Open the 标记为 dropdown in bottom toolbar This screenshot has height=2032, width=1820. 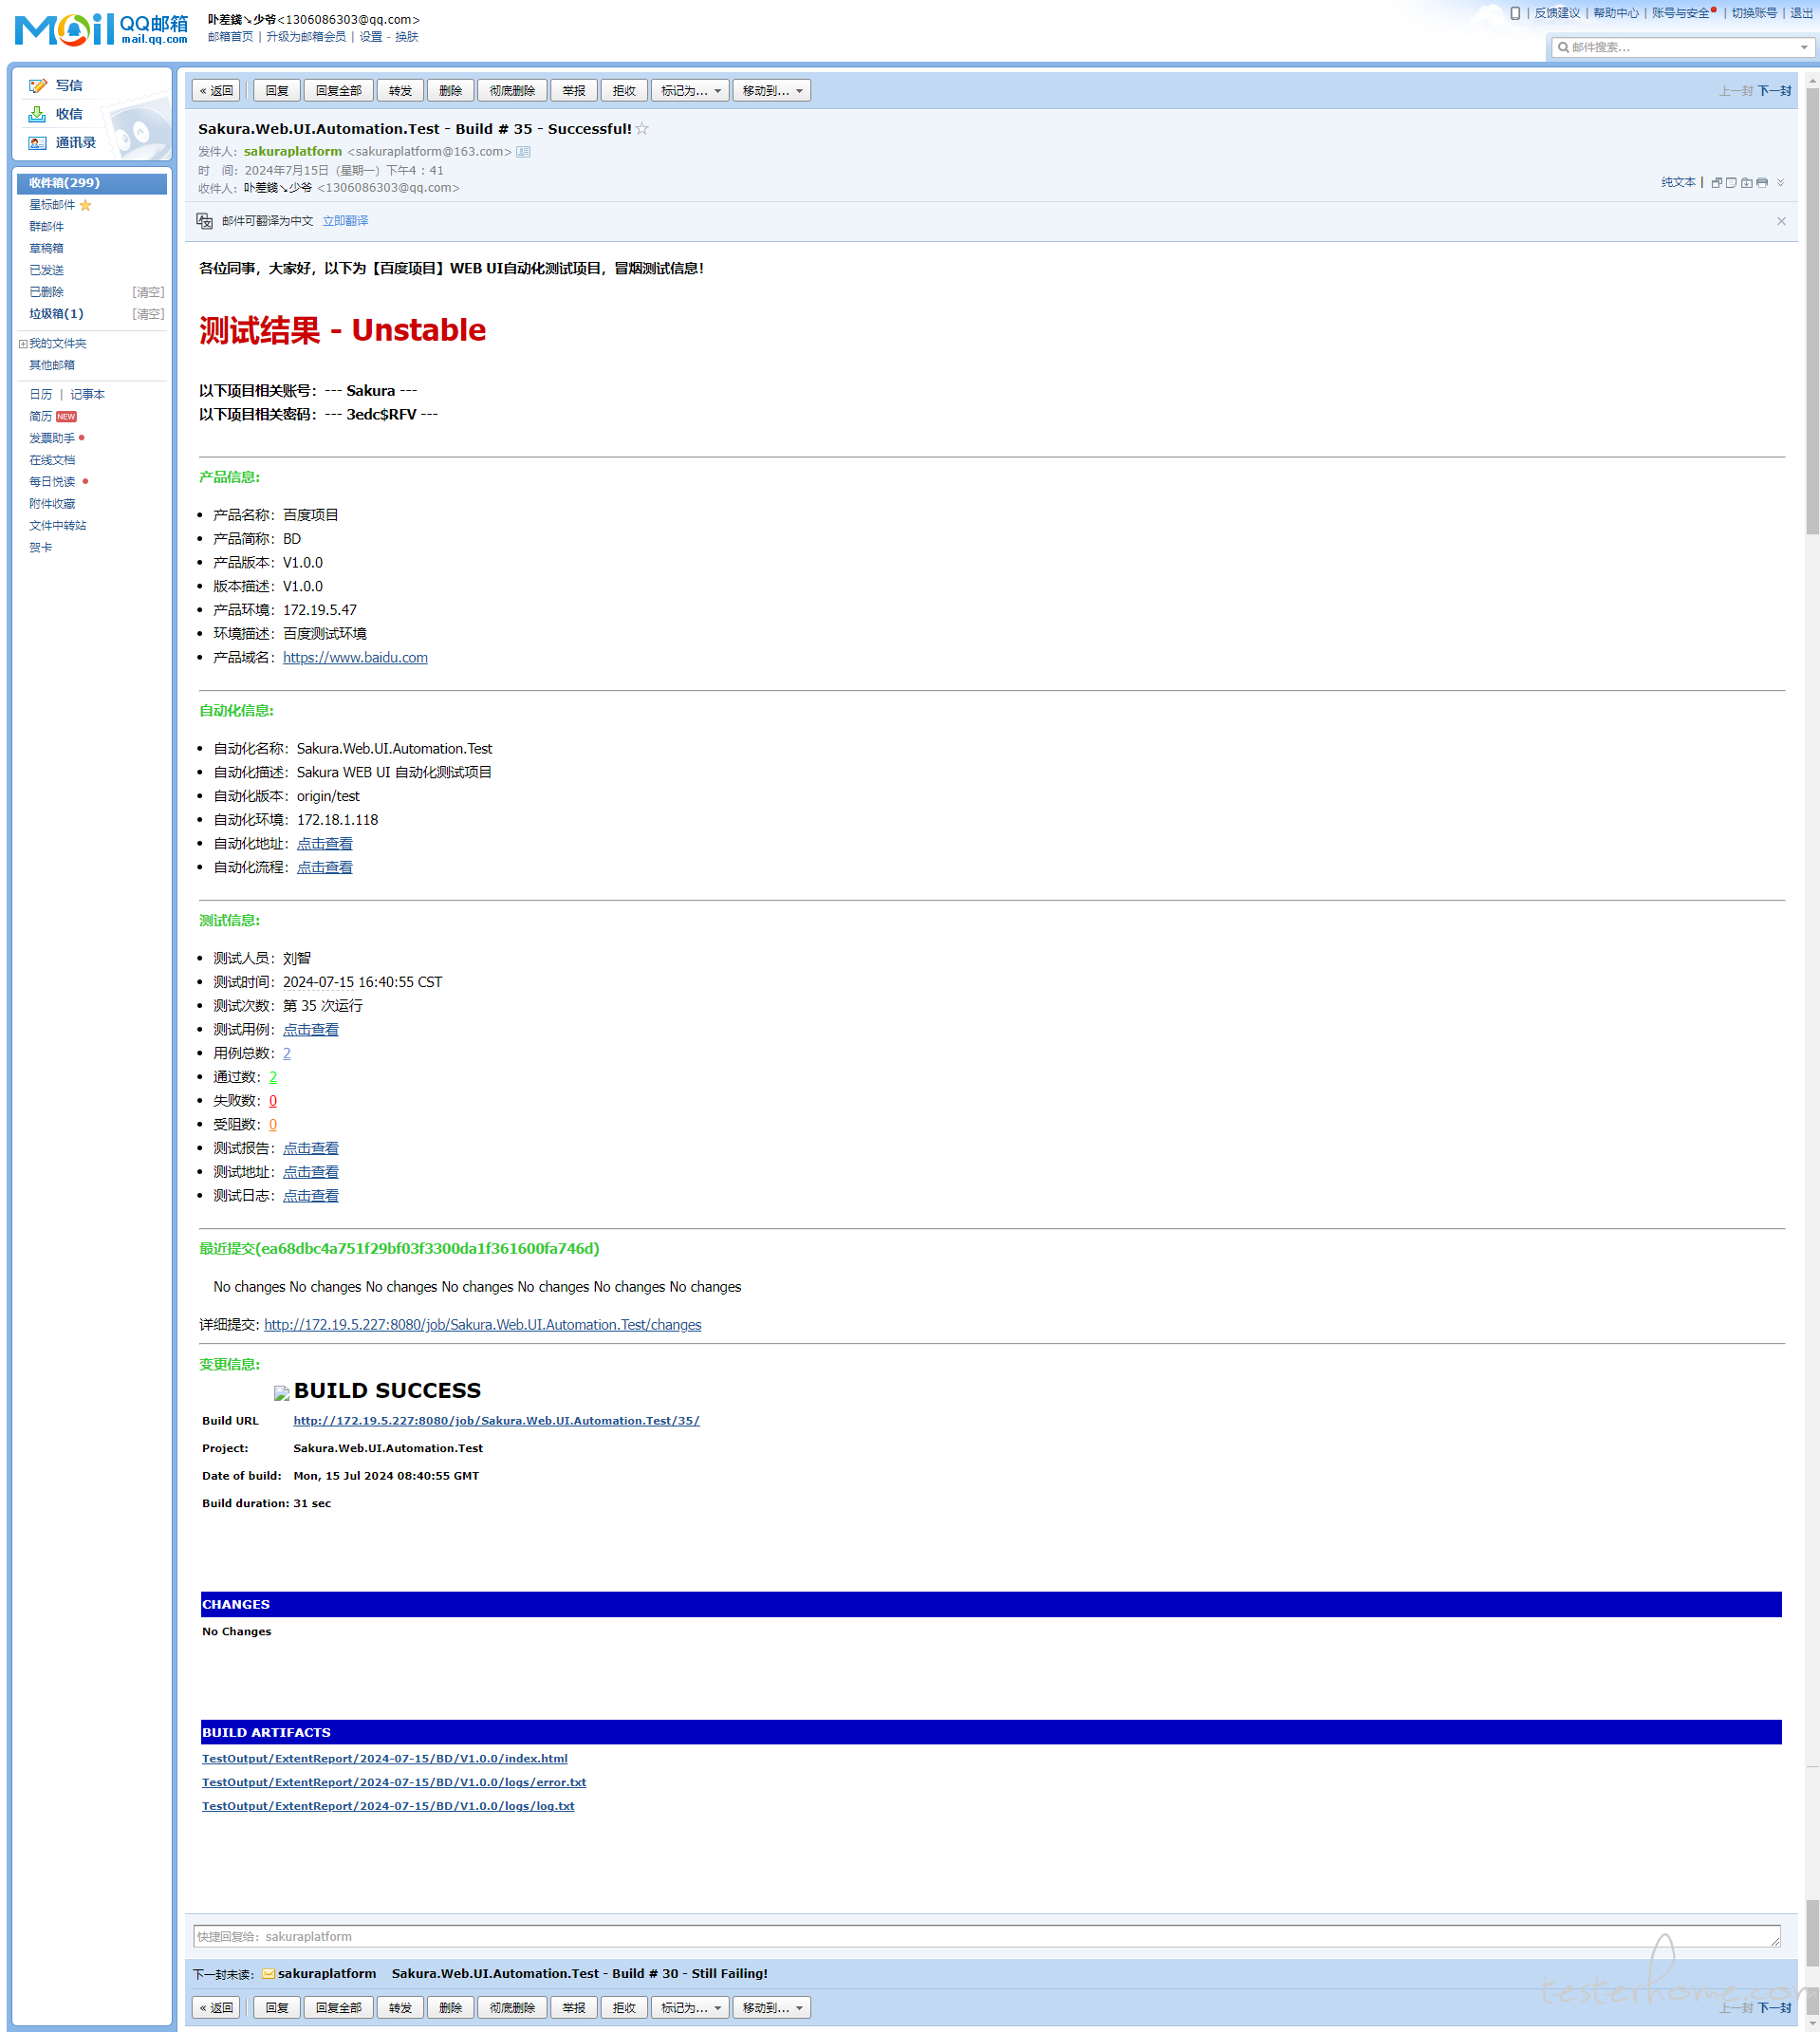coord(690,2008)
